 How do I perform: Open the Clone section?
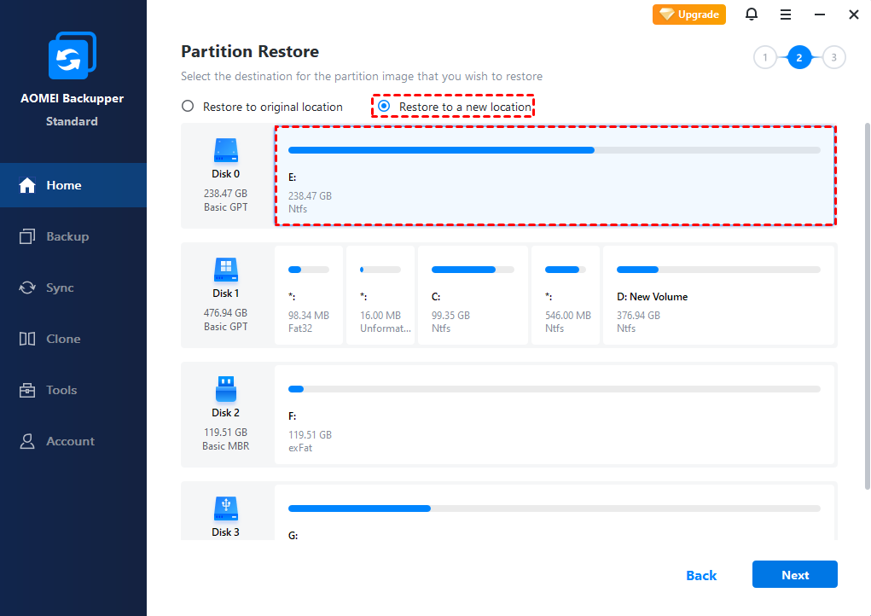click(73, 339)
